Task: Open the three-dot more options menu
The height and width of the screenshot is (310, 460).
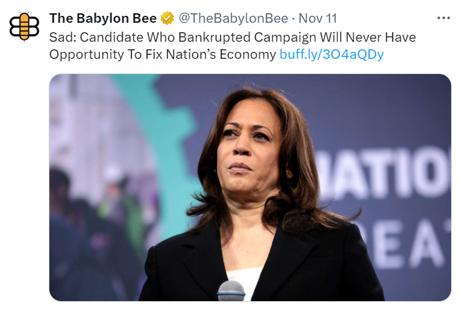Action: (444, 18)
